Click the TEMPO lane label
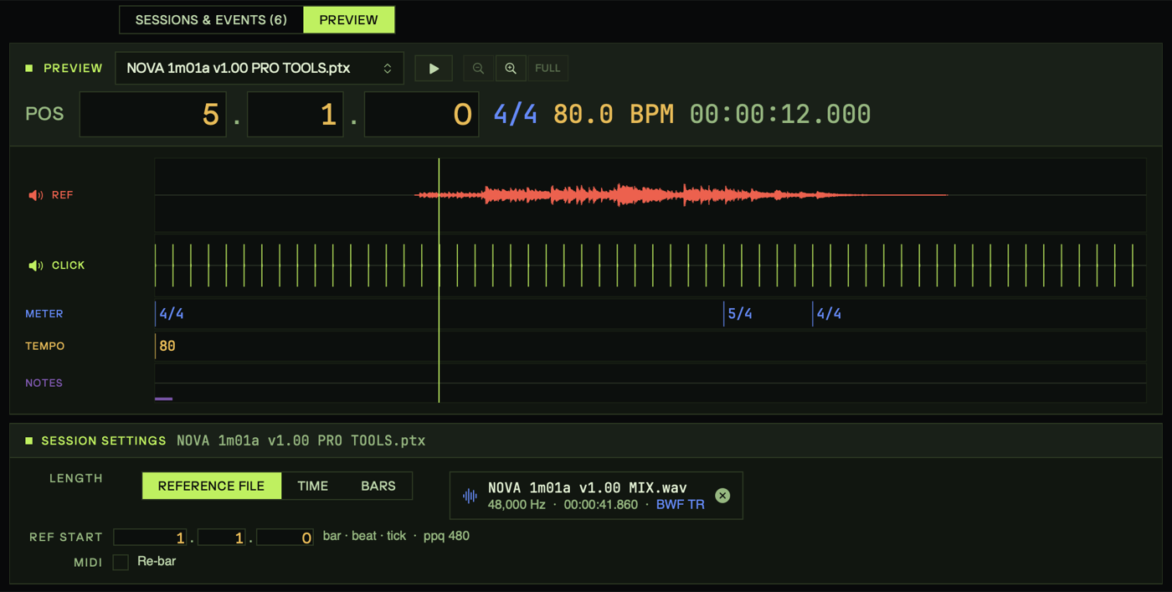This screenshot has width=1172, height=592. pos(45,346)
